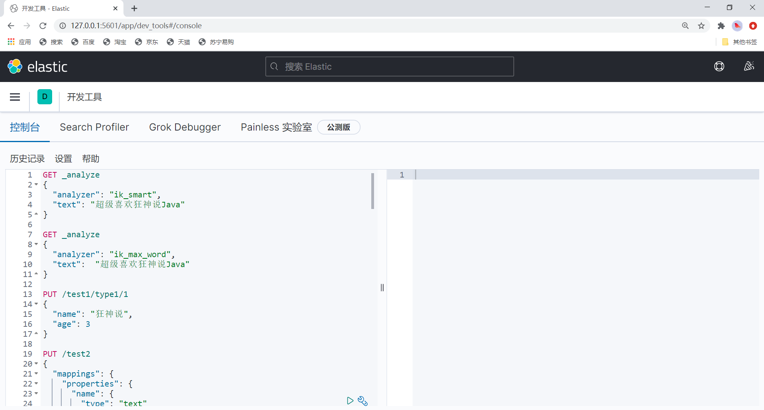764x410 pixels.
Task: Open 历史记录 history panel
Action: (27, 159)
